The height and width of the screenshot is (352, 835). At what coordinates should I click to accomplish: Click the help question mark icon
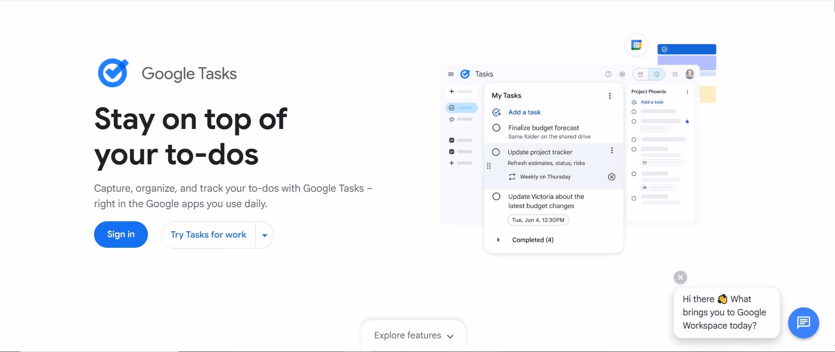pyautogui.click(x=608, y=74)
